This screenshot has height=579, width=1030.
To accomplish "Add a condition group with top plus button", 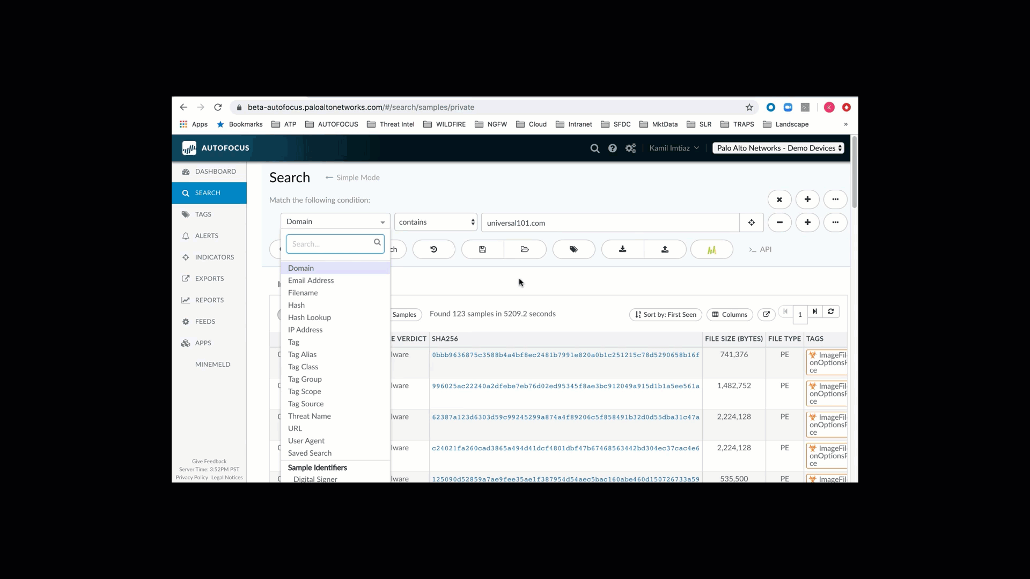I will tap(807, 199).
